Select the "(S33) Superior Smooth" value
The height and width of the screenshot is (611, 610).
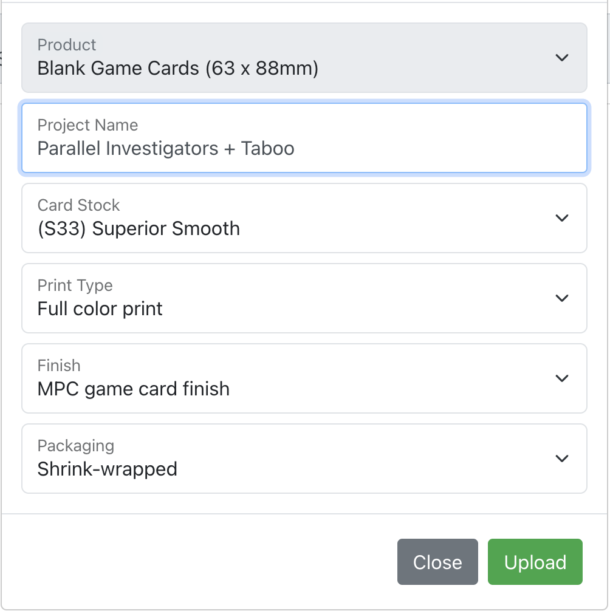[x=139, y=229]
